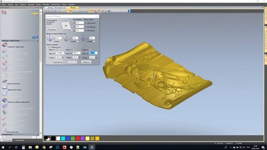Click the active ArtCAM taskbar icon
This screenshot has width=267, height=150.
click(x=92, y=147)
